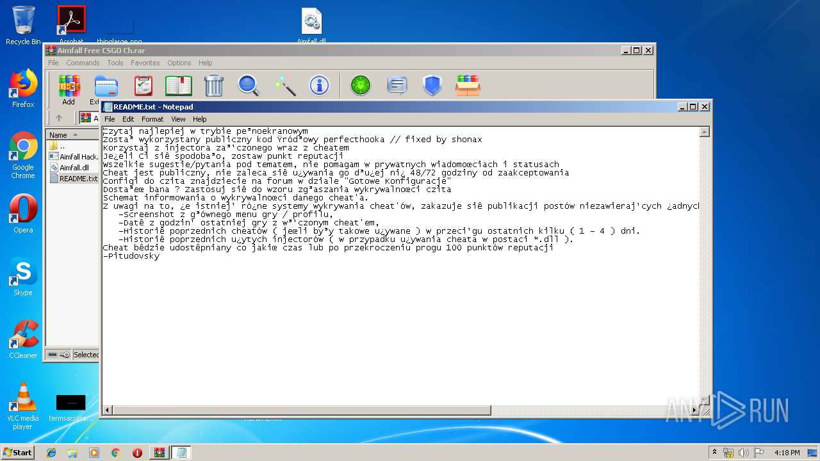Open Internet Explorer from the taskbar
This screenshot has width=820, height=461.
pyautogui.click(x=51, y=453)
